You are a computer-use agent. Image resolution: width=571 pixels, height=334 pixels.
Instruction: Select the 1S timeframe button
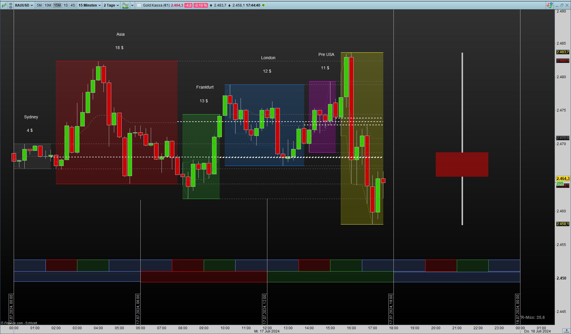tap(65, 5)
